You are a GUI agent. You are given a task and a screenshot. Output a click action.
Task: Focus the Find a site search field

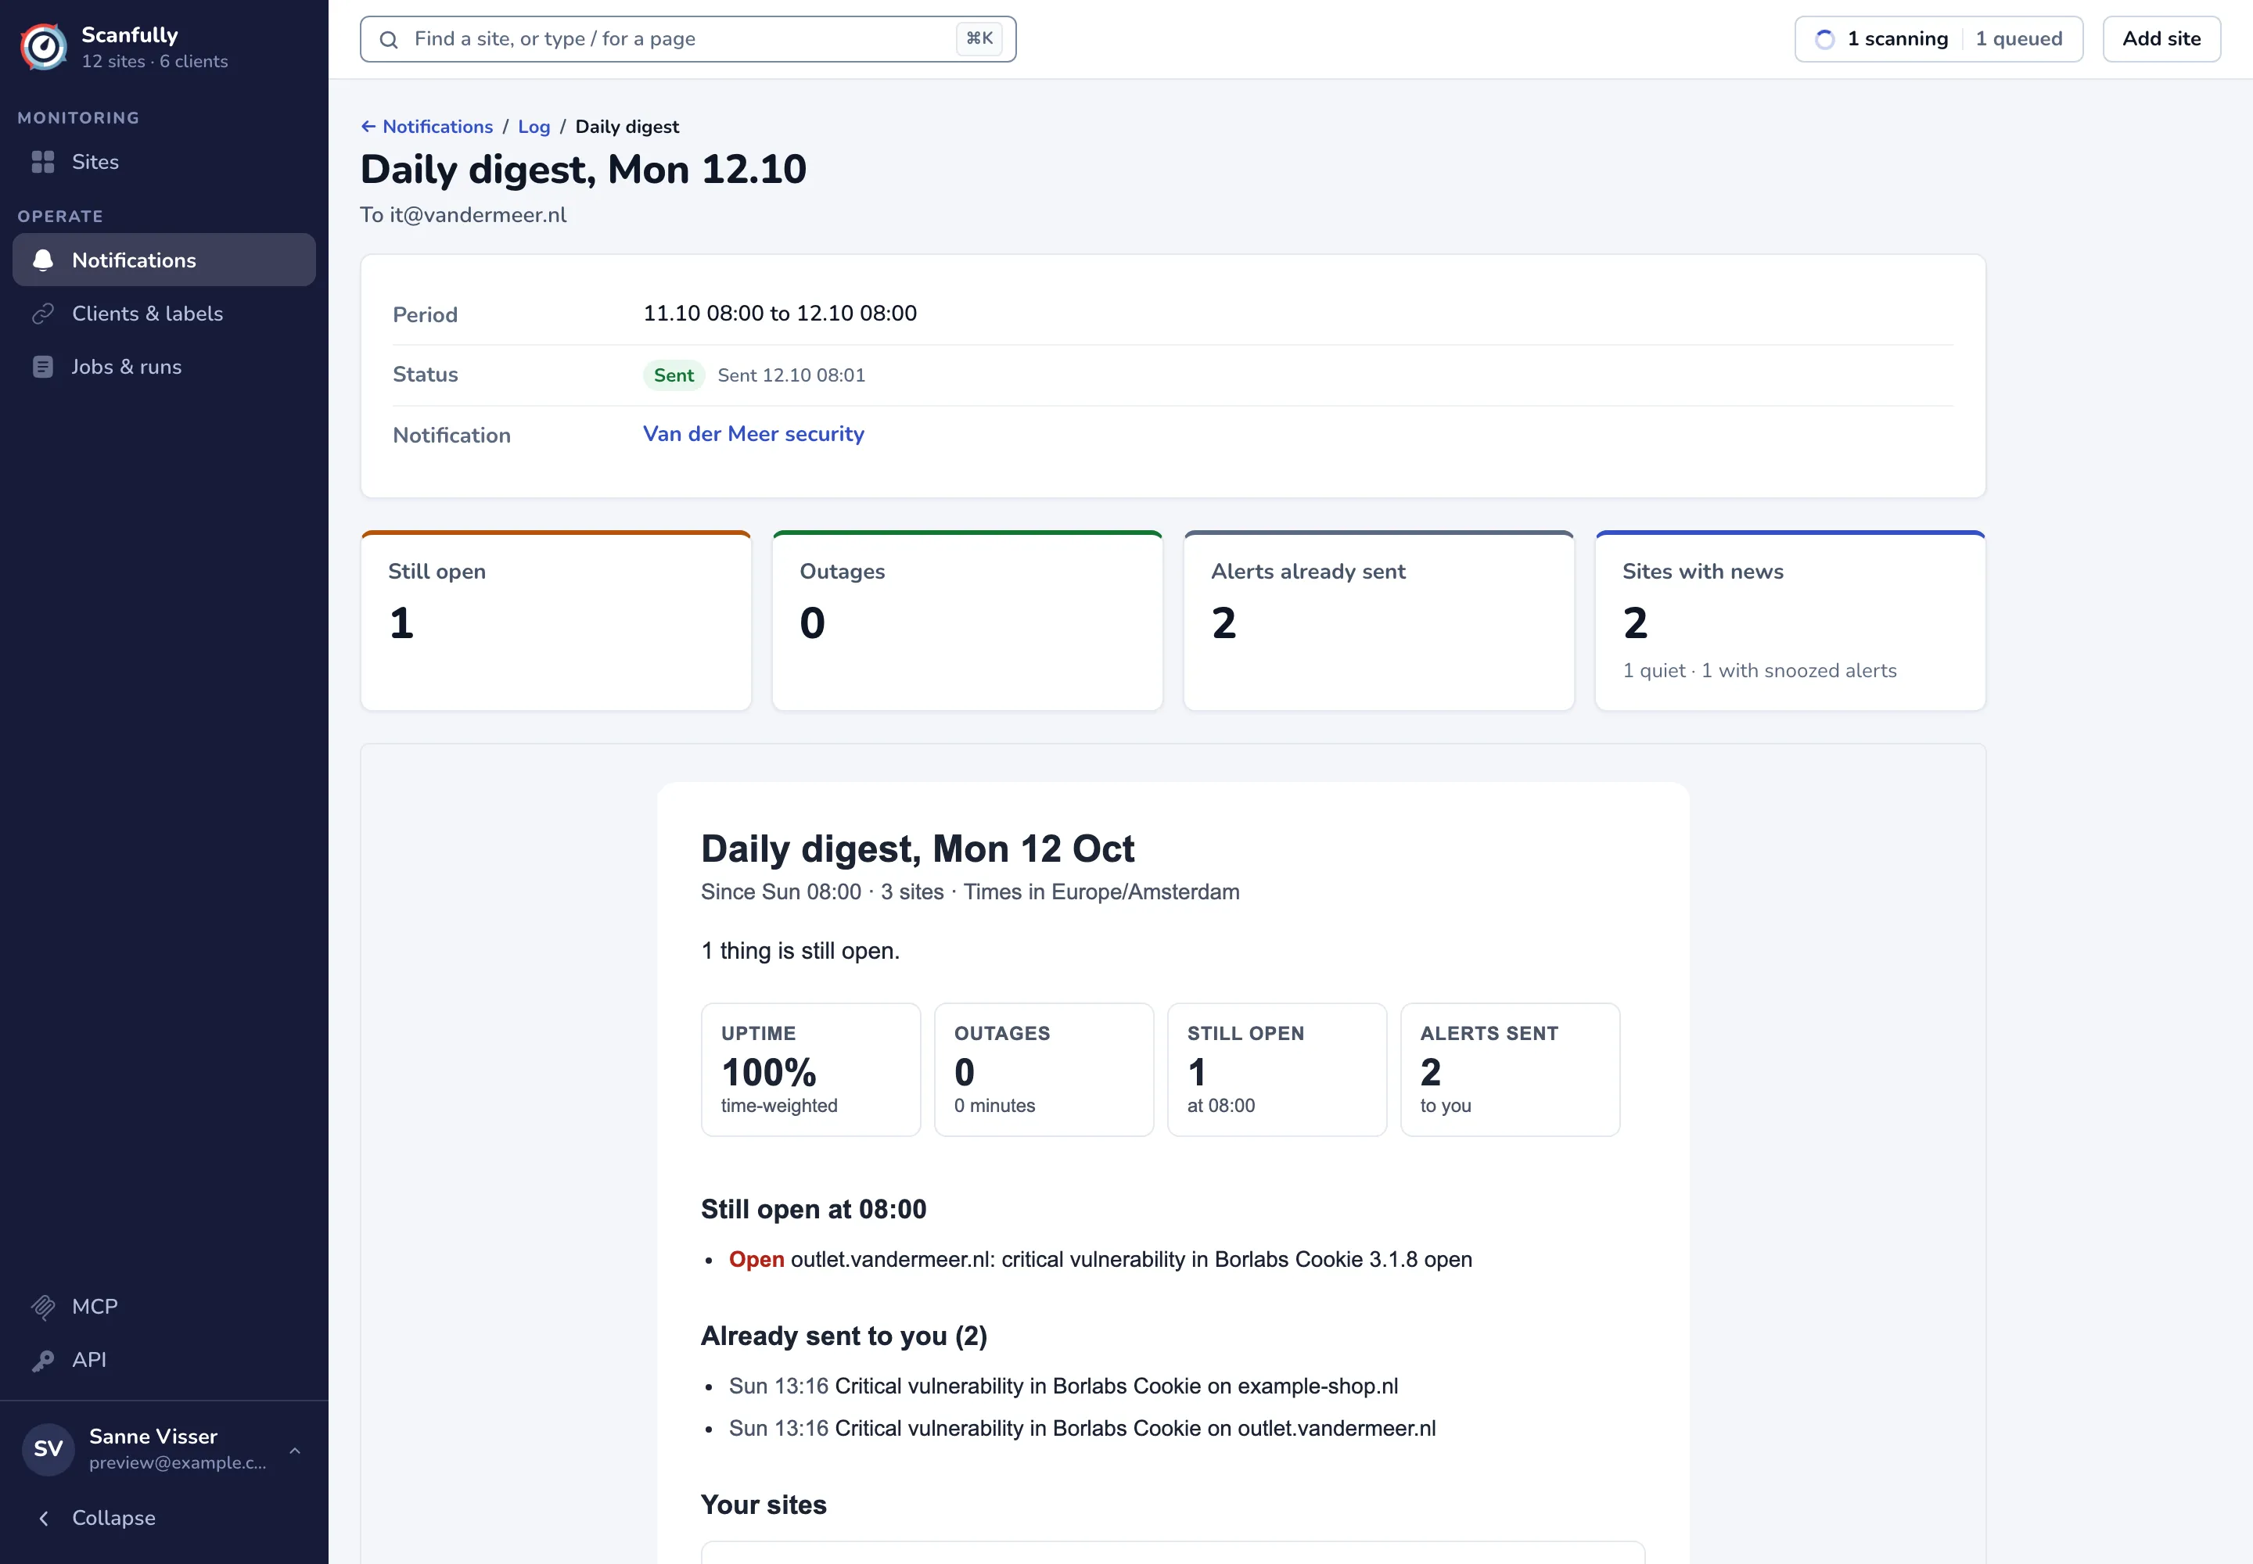[688, 39]
